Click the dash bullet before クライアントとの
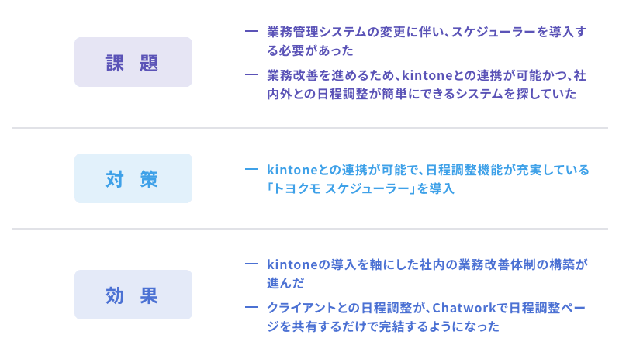 point(251,308)
